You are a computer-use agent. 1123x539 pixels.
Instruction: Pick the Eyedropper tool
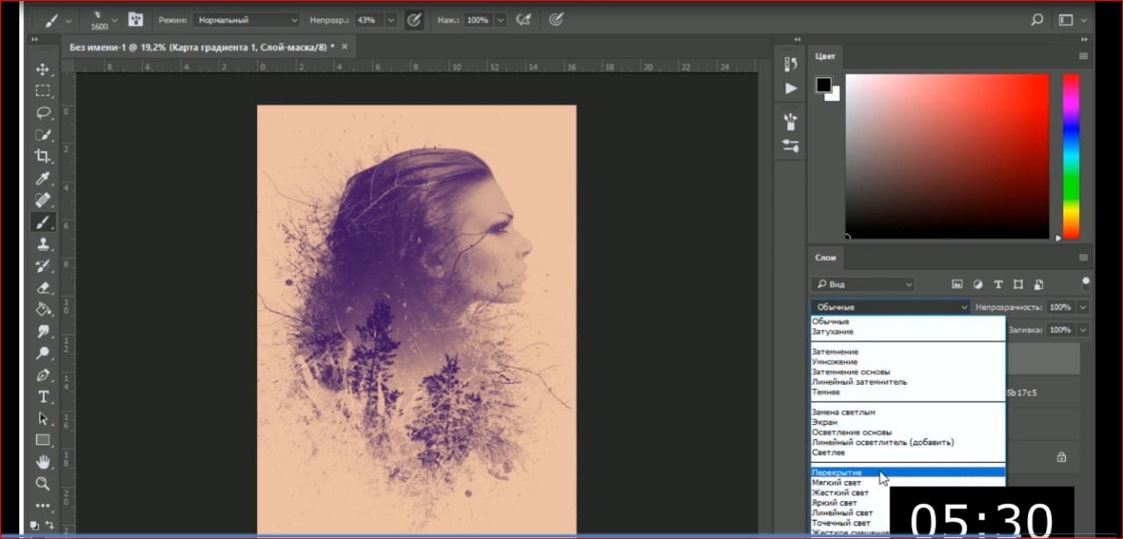[x=42, y=179]
